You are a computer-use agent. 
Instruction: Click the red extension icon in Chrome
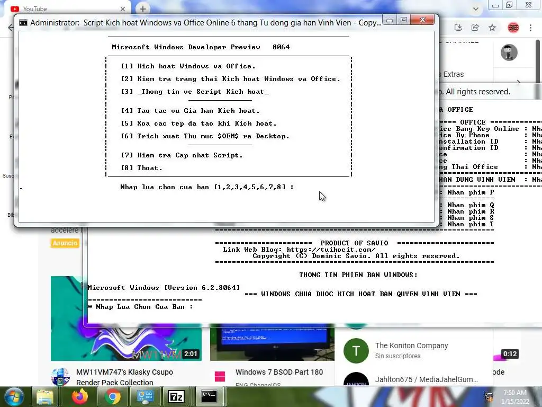(513, 28)
